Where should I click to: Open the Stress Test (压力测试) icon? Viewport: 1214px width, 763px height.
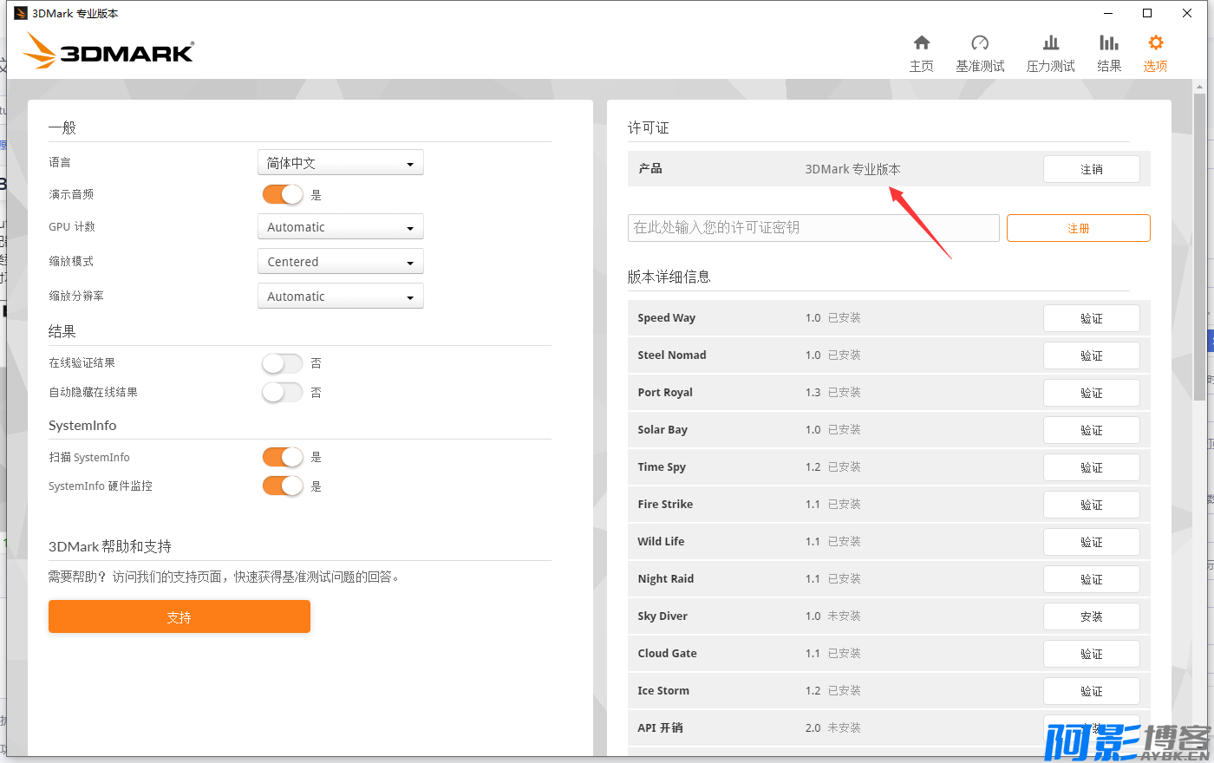[1050, 43]
